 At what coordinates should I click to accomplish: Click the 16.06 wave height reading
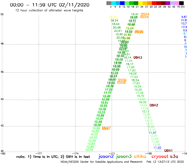[x=133, y=74]
